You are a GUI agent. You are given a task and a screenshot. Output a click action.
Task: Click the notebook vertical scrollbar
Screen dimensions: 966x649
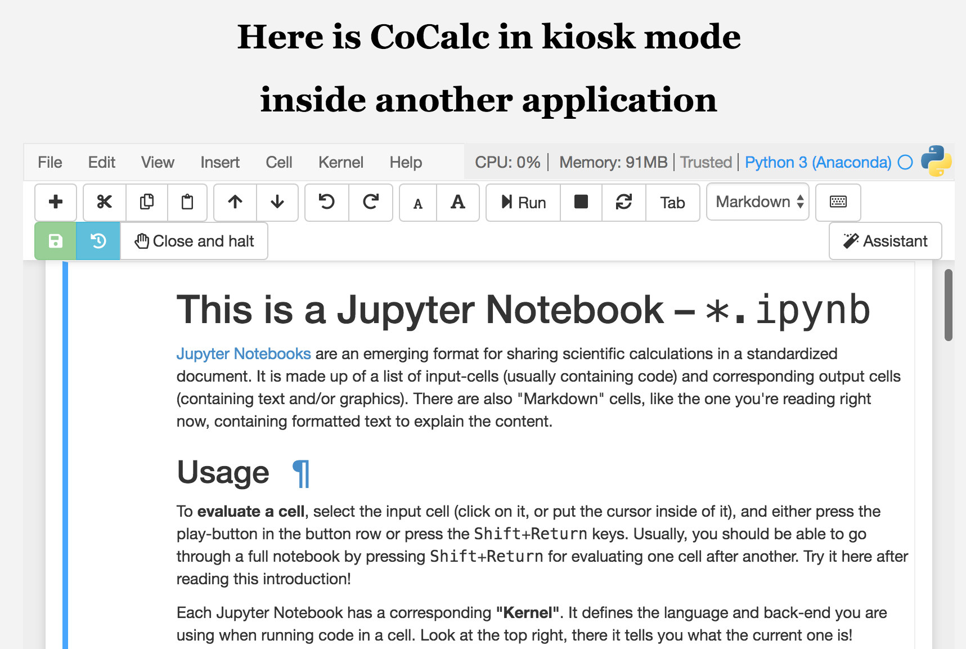949,306
